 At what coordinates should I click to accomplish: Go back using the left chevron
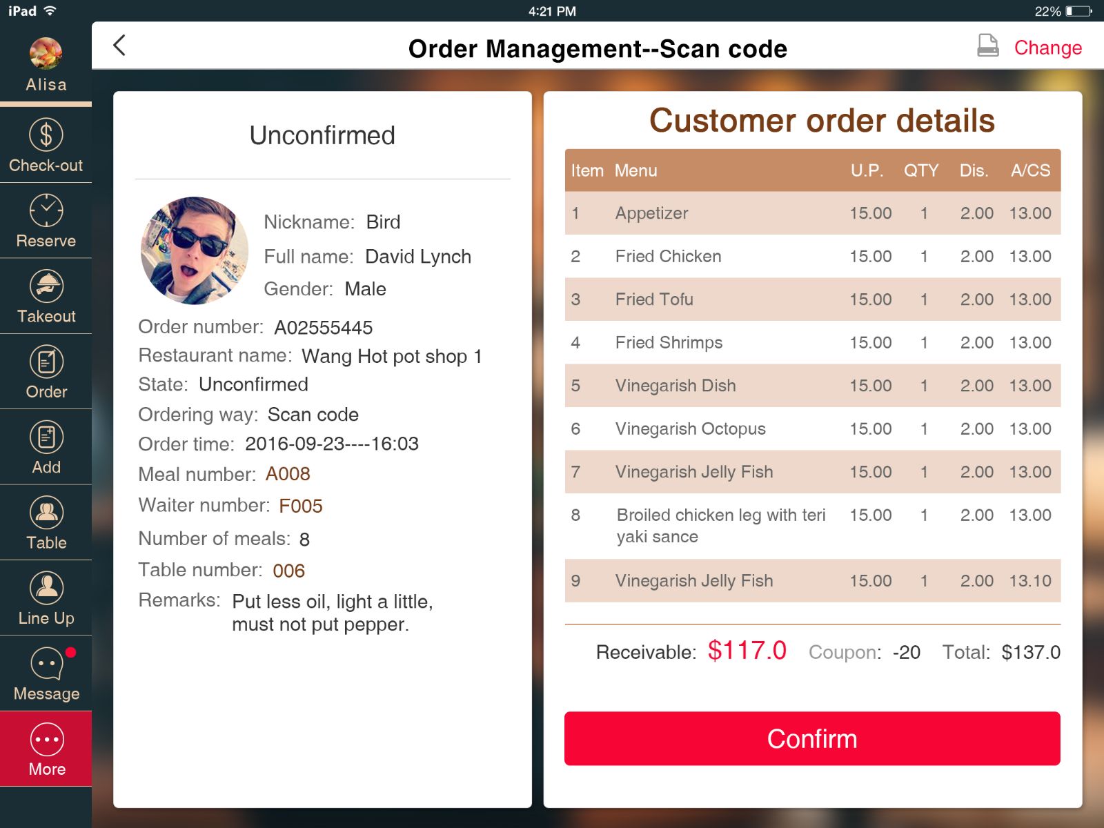(119, 46)
